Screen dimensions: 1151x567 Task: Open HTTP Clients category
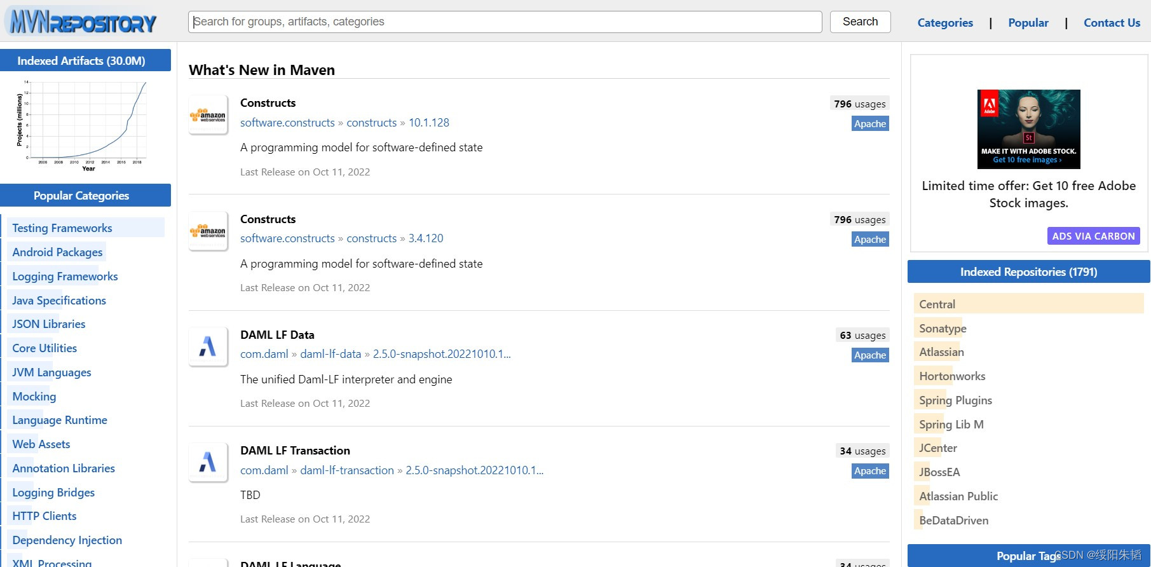(x=44, y=516)
